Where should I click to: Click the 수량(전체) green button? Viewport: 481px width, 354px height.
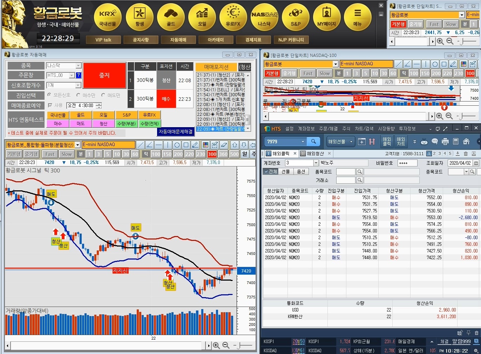(149, 123)
